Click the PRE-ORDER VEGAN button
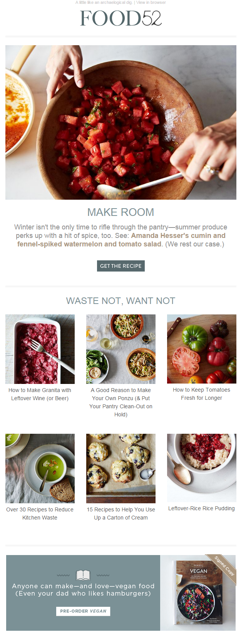Viewport: 241px width, 635px height. coord(83,611)
